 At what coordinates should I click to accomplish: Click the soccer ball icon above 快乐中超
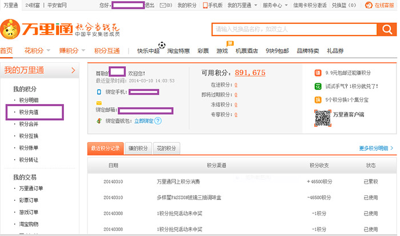pos(162,45)
